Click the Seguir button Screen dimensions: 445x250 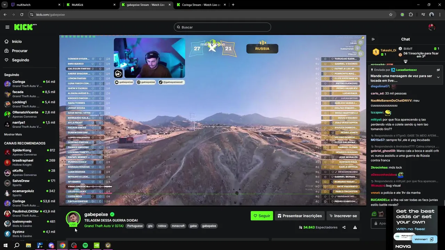tap(262, 216)
